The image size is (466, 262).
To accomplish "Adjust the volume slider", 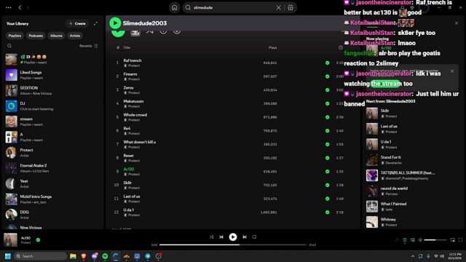I will click(x=435, y=240).
